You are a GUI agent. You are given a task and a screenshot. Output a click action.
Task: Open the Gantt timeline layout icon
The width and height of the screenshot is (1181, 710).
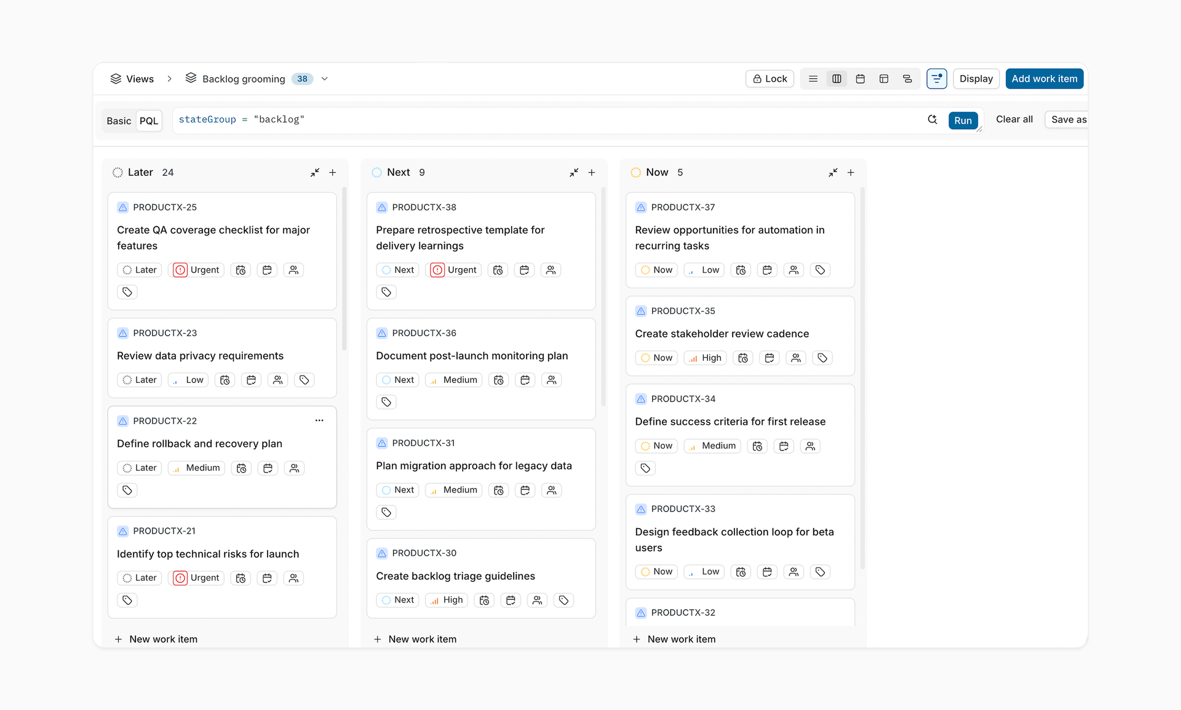[x=907, y=79]
